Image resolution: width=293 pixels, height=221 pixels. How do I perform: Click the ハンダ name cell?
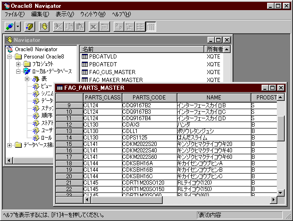click(x=214, y=125)
